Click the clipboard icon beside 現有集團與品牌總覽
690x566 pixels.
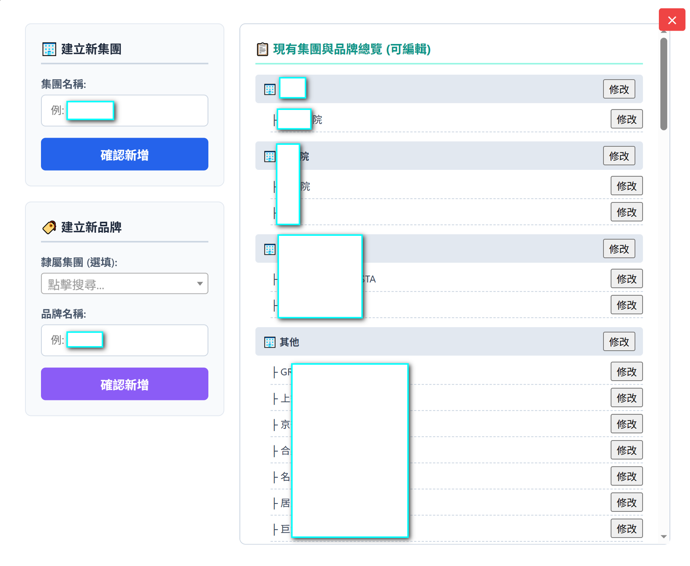262,49
